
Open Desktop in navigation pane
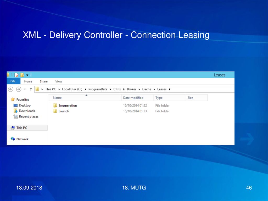coord(25,105)
